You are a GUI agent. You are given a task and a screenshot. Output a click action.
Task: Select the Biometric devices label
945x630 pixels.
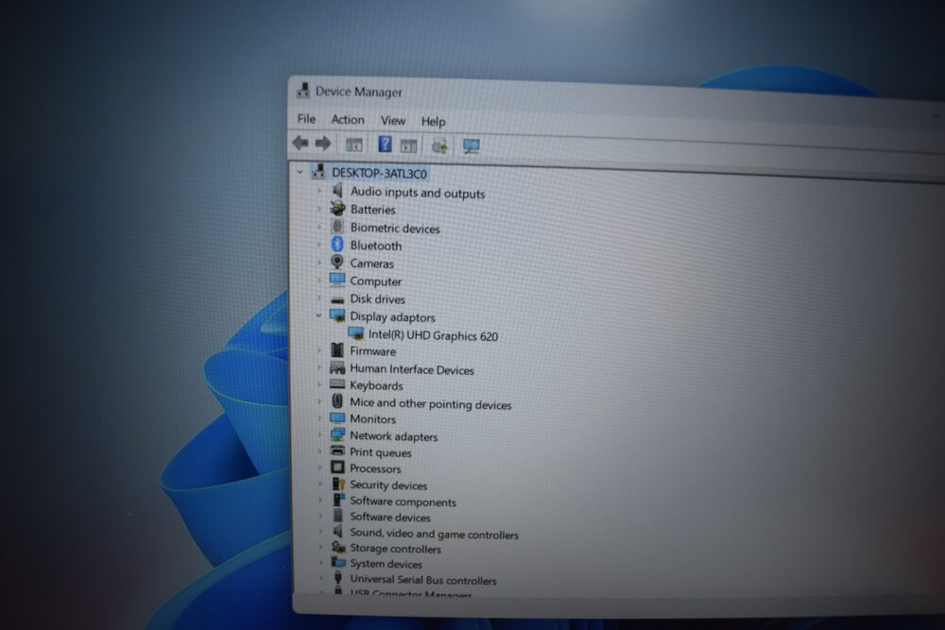[395, 229]
